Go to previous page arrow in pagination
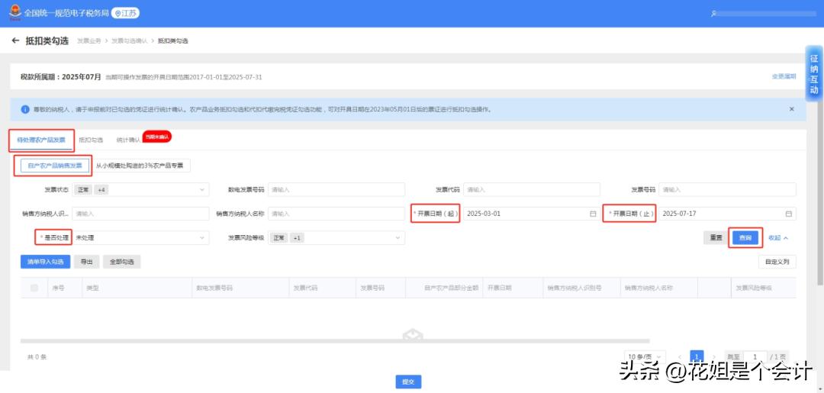This screenshot has width=824, height=393. 680,356
